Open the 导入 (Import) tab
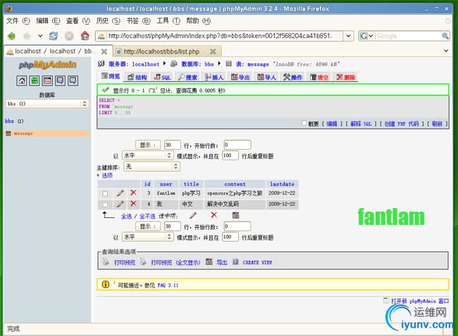Image resolution: width=458 pixels, height=336 pixels. pyautogui.click(x=266, y=77)
